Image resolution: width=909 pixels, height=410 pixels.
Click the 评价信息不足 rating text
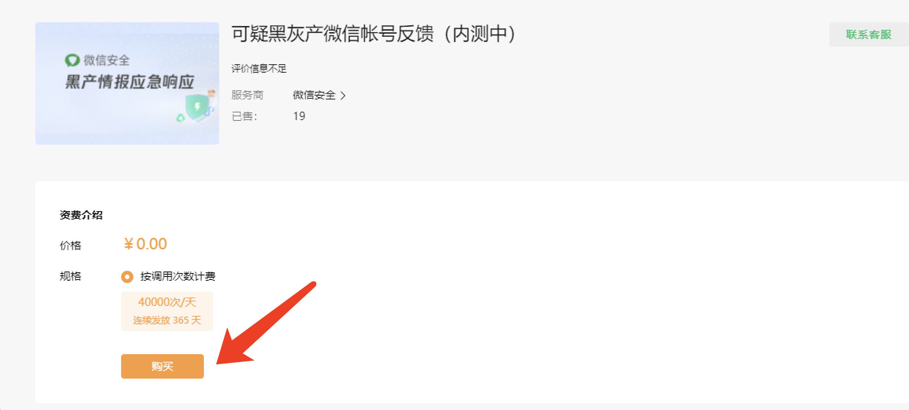click(x=259, y=68)
